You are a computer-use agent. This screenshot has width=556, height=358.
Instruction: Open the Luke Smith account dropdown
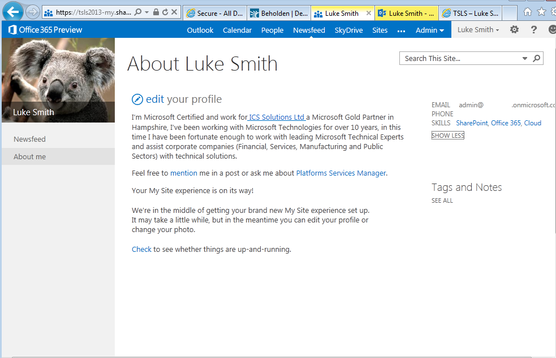click(478, 30)
